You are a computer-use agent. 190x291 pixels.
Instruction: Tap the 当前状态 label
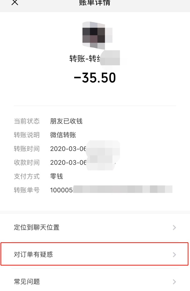coord(27,121)
